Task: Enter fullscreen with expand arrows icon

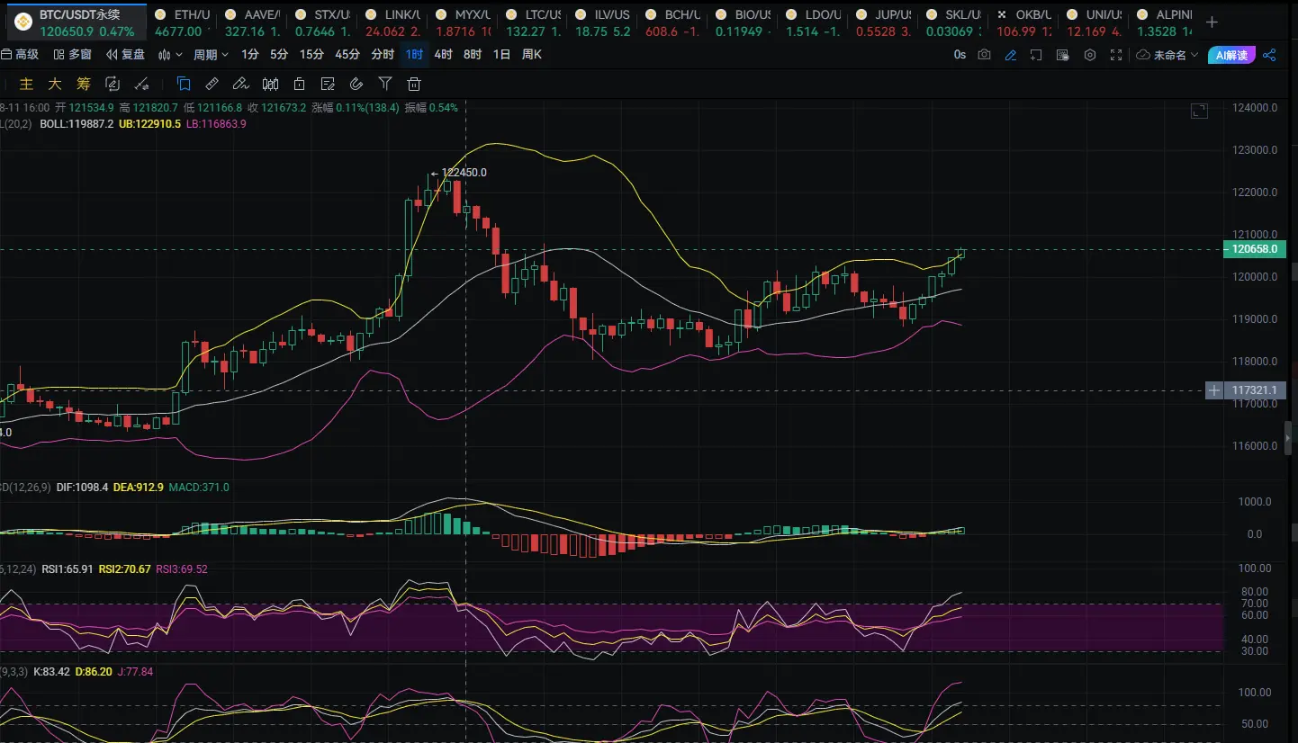Action: [x=1117, y=55]
